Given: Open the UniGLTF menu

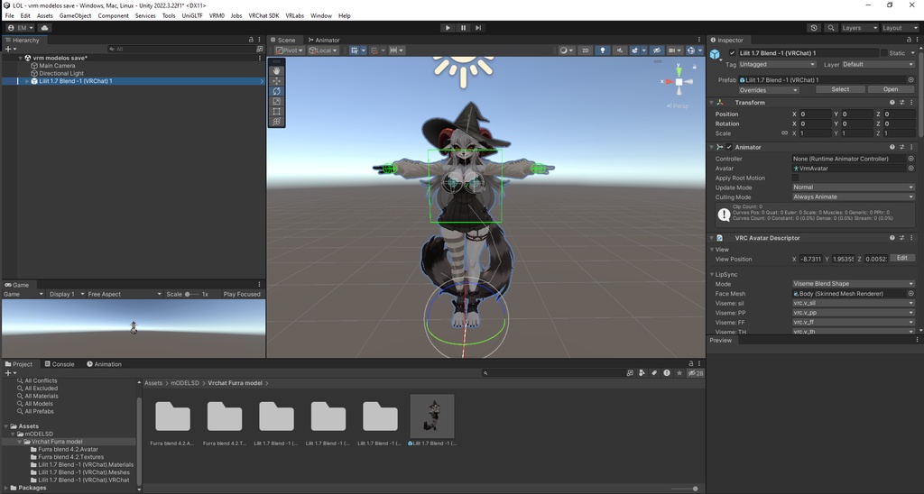Looking at the screenshot, I should [x=192, y=16].
